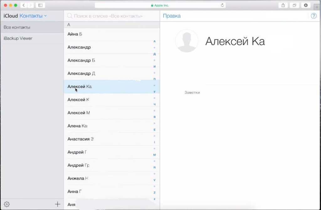Image resolution: width=321 pixels, height=210 pixels.
Task: Expand the Контакты app switcher dropdown
Action: pyautogui.click(x=33, y=16)
